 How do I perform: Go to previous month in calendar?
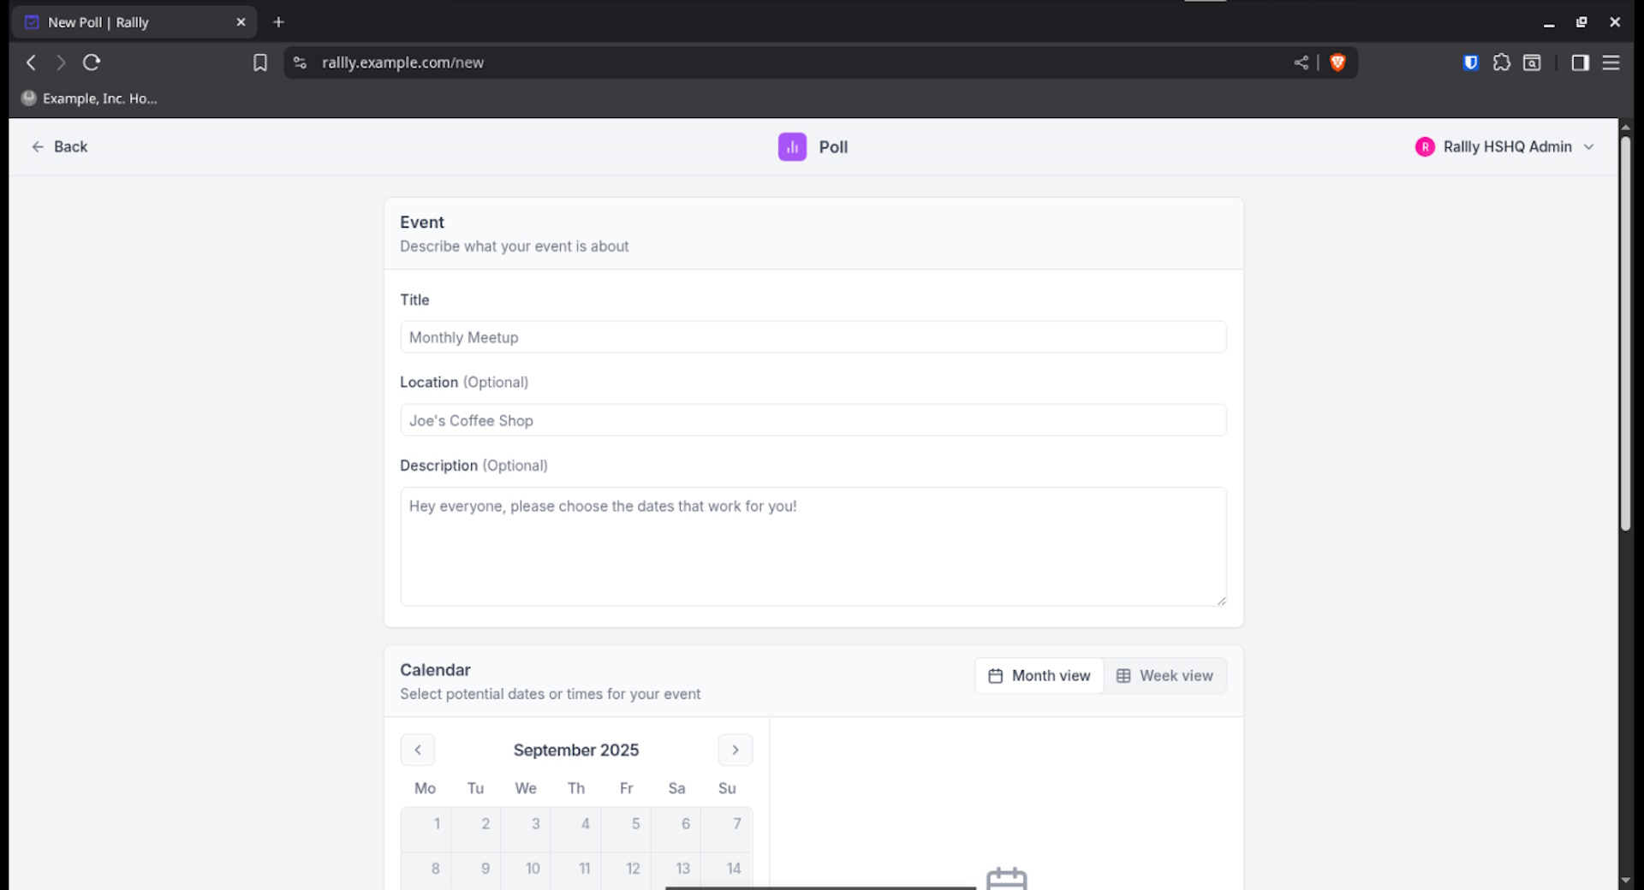pyautogui.click(x=418, y=751)
